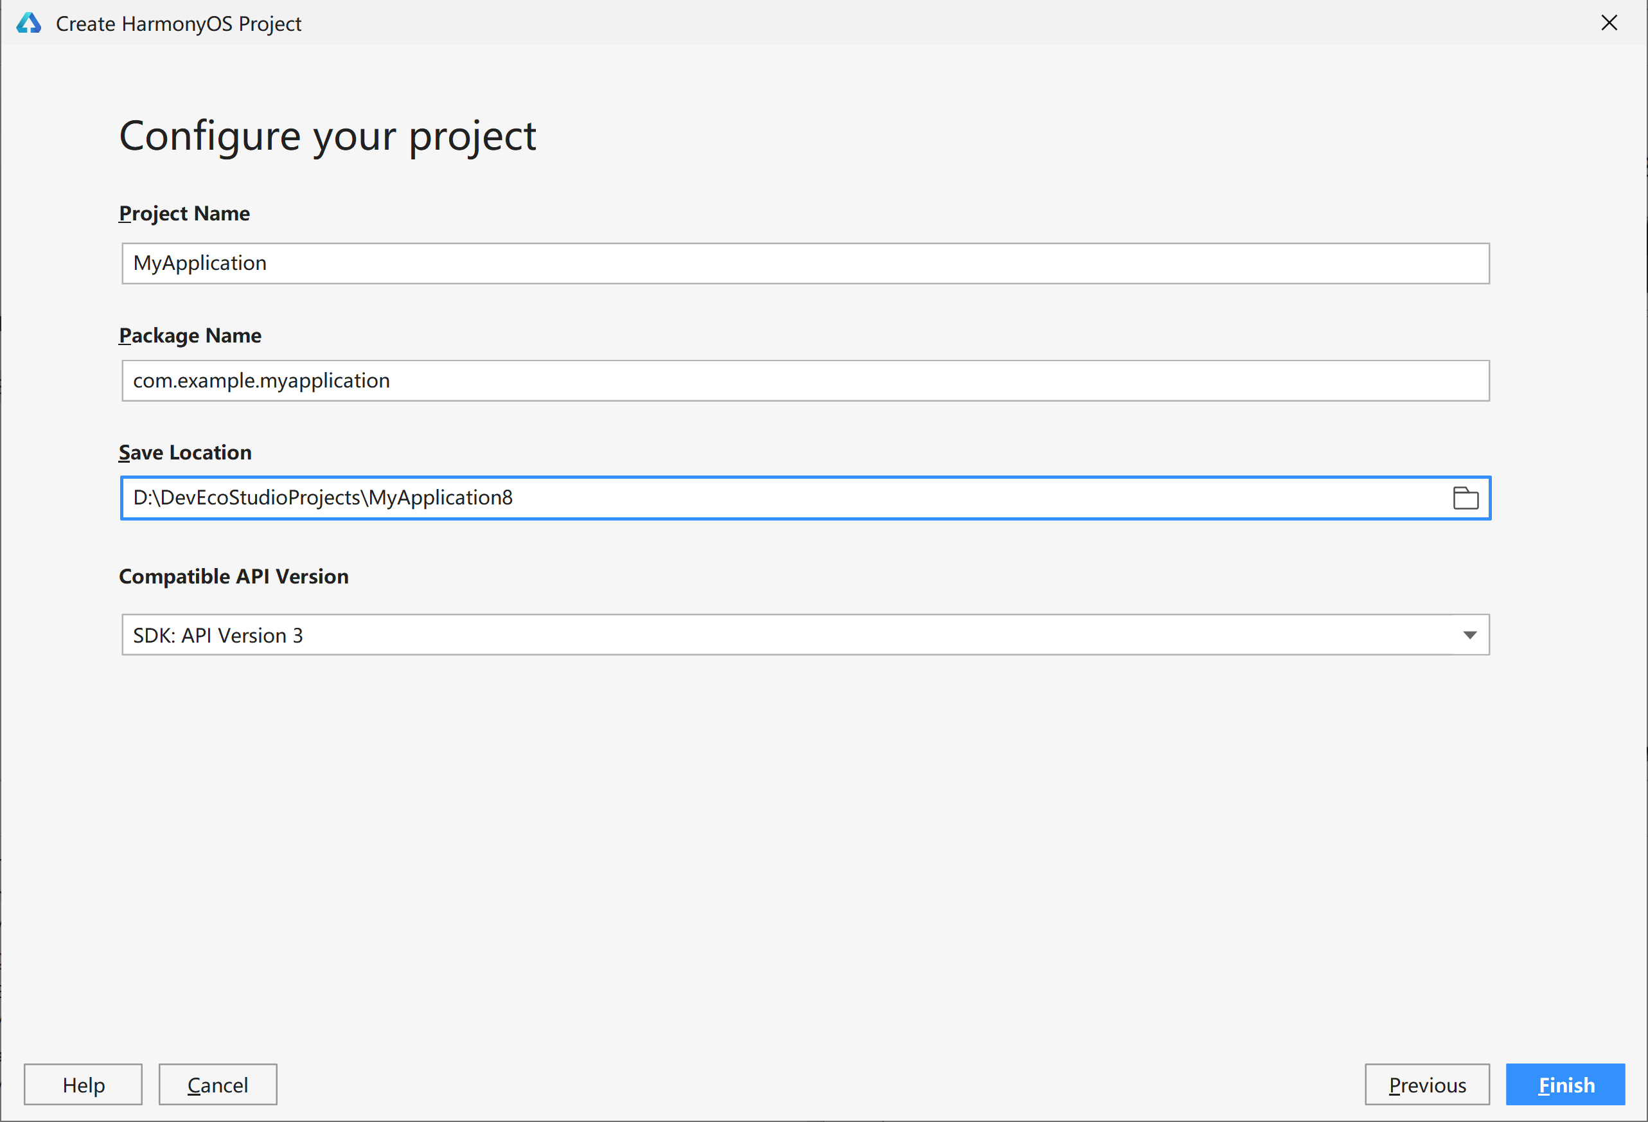Viewport: 1648px width, 1122px height.
Task: Go back with the Previous button
Action: pyautogui.click(x=1427, y=1085)
